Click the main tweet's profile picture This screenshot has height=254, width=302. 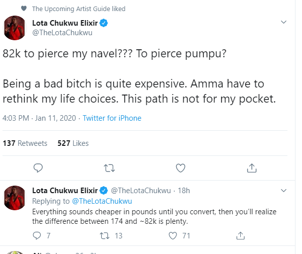tap(16, 28)
